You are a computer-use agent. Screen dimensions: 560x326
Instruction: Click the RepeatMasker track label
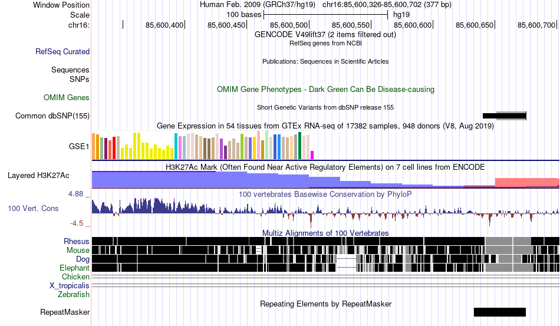[x=65, y=312]
